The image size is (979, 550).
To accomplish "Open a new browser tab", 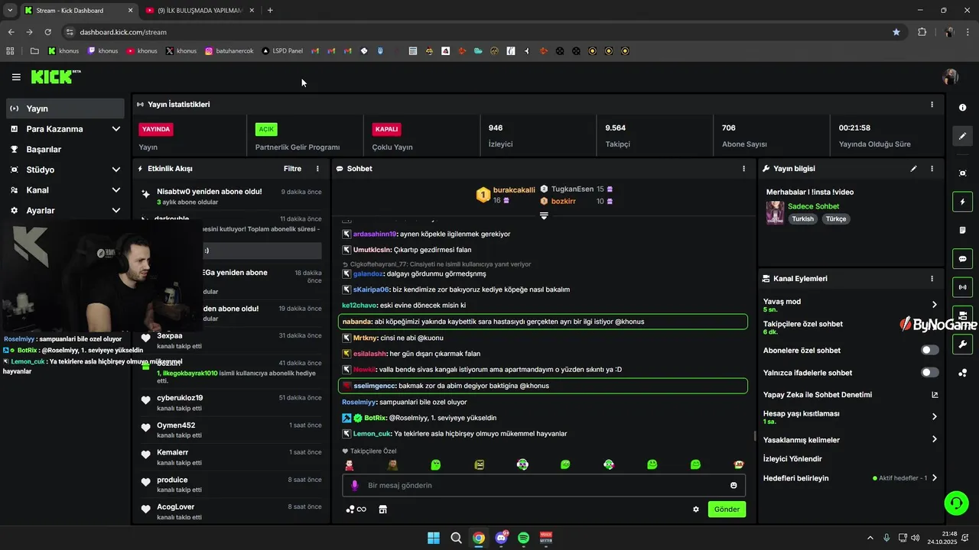I will tap(270, 10).
